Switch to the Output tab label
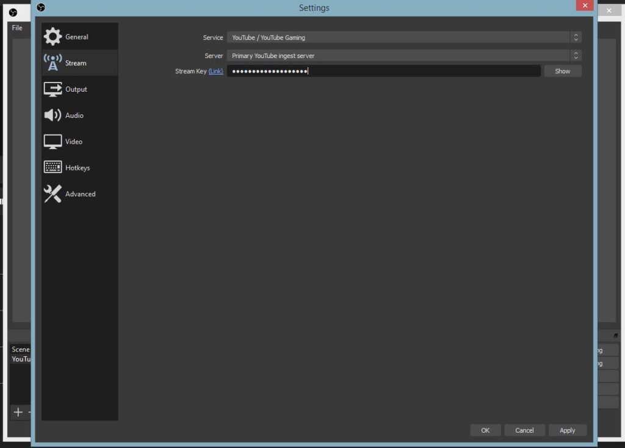 coord(76,89)
